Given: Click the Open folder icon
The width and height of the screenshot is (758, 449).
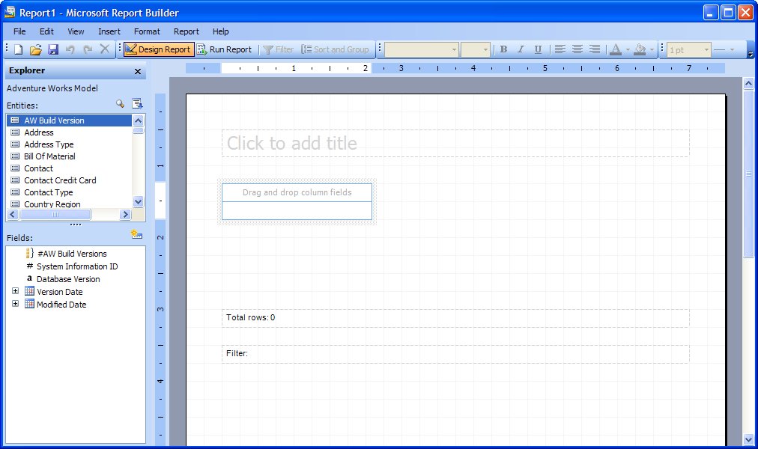Looking at the screenshot, I should [35, 49].
